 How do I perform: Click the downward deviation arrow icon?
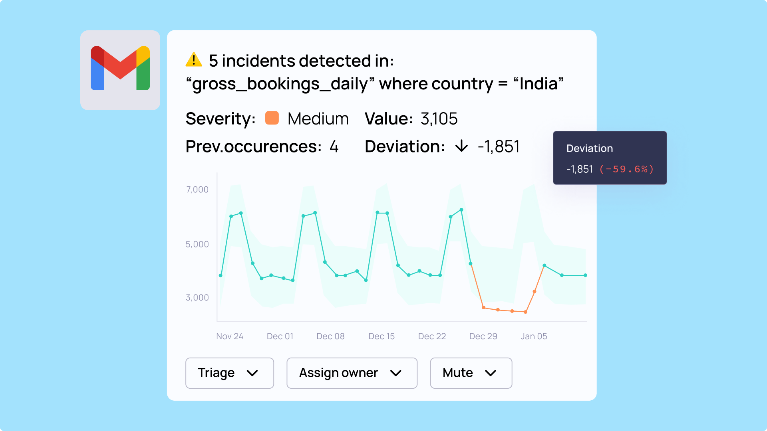coord(461,146)
